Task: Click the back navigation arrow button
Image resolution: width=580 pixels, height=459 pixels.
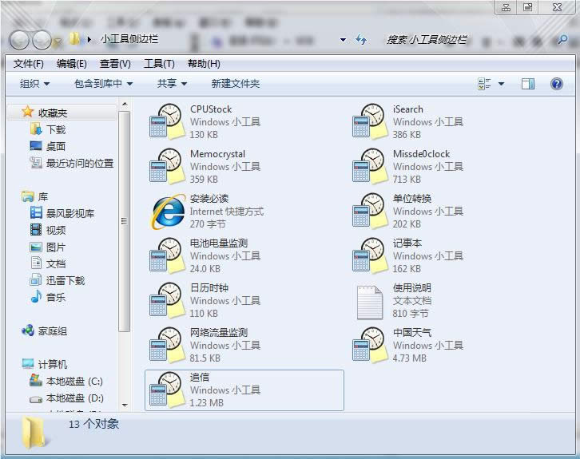Action: point(20,39)
